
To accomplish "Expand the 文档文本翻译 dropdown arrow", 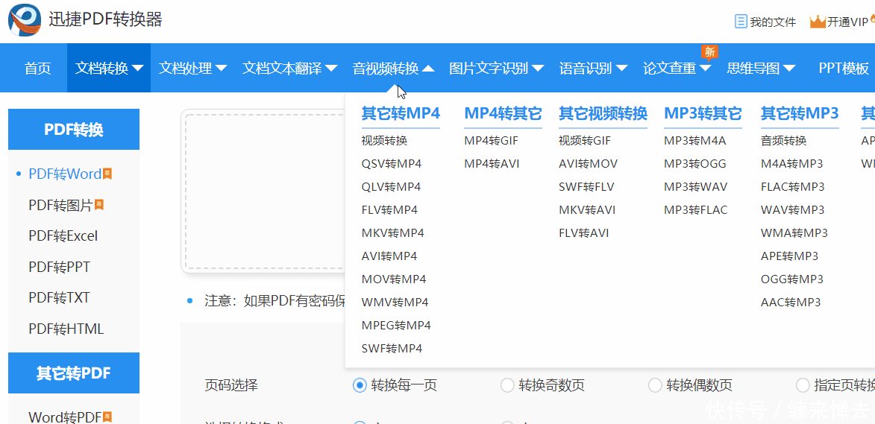I will 331,69.
